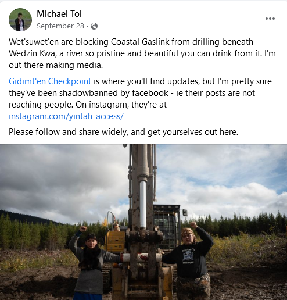This screenshot has width=287, height=300.
Task: Open Michael Tol's profile name link
Action: point(59,14)
